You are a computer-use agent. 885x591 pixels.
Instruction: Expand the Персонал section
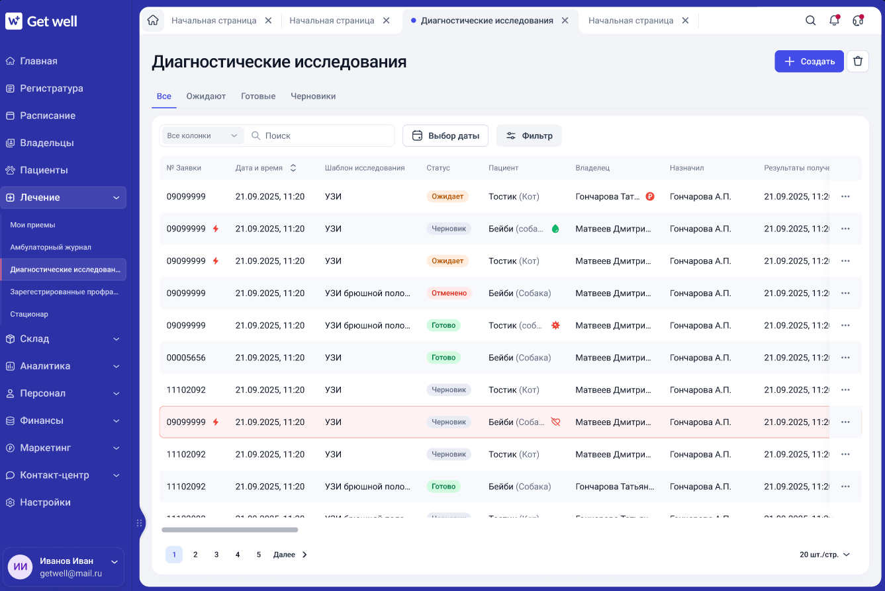pos(116,393)
